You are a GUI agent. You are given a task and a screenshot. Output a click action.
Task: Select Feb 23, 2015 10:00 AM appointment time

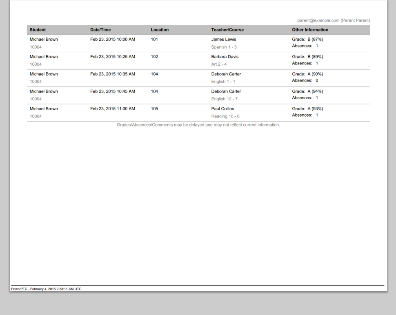pyautogui.click(x=113, y=39)
